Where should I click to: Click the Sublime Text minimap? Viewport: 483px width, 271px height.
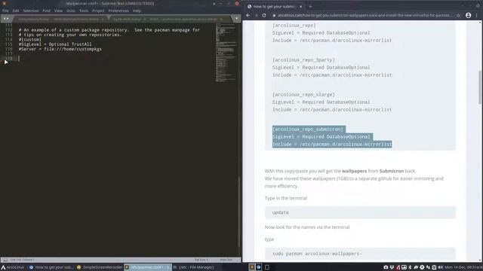[x=226, y=53]
